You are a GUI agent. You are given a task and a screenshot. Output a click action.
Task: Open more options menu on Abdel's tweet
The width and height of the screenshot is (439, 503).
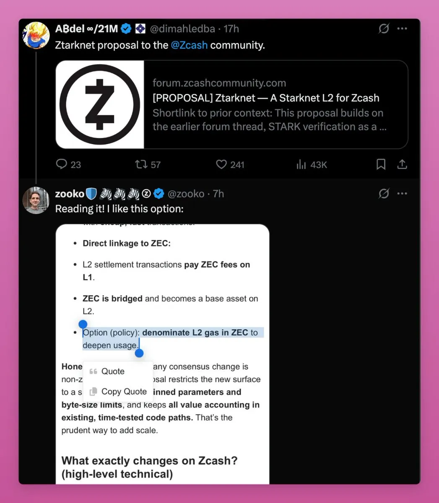[x=402, y=29]
